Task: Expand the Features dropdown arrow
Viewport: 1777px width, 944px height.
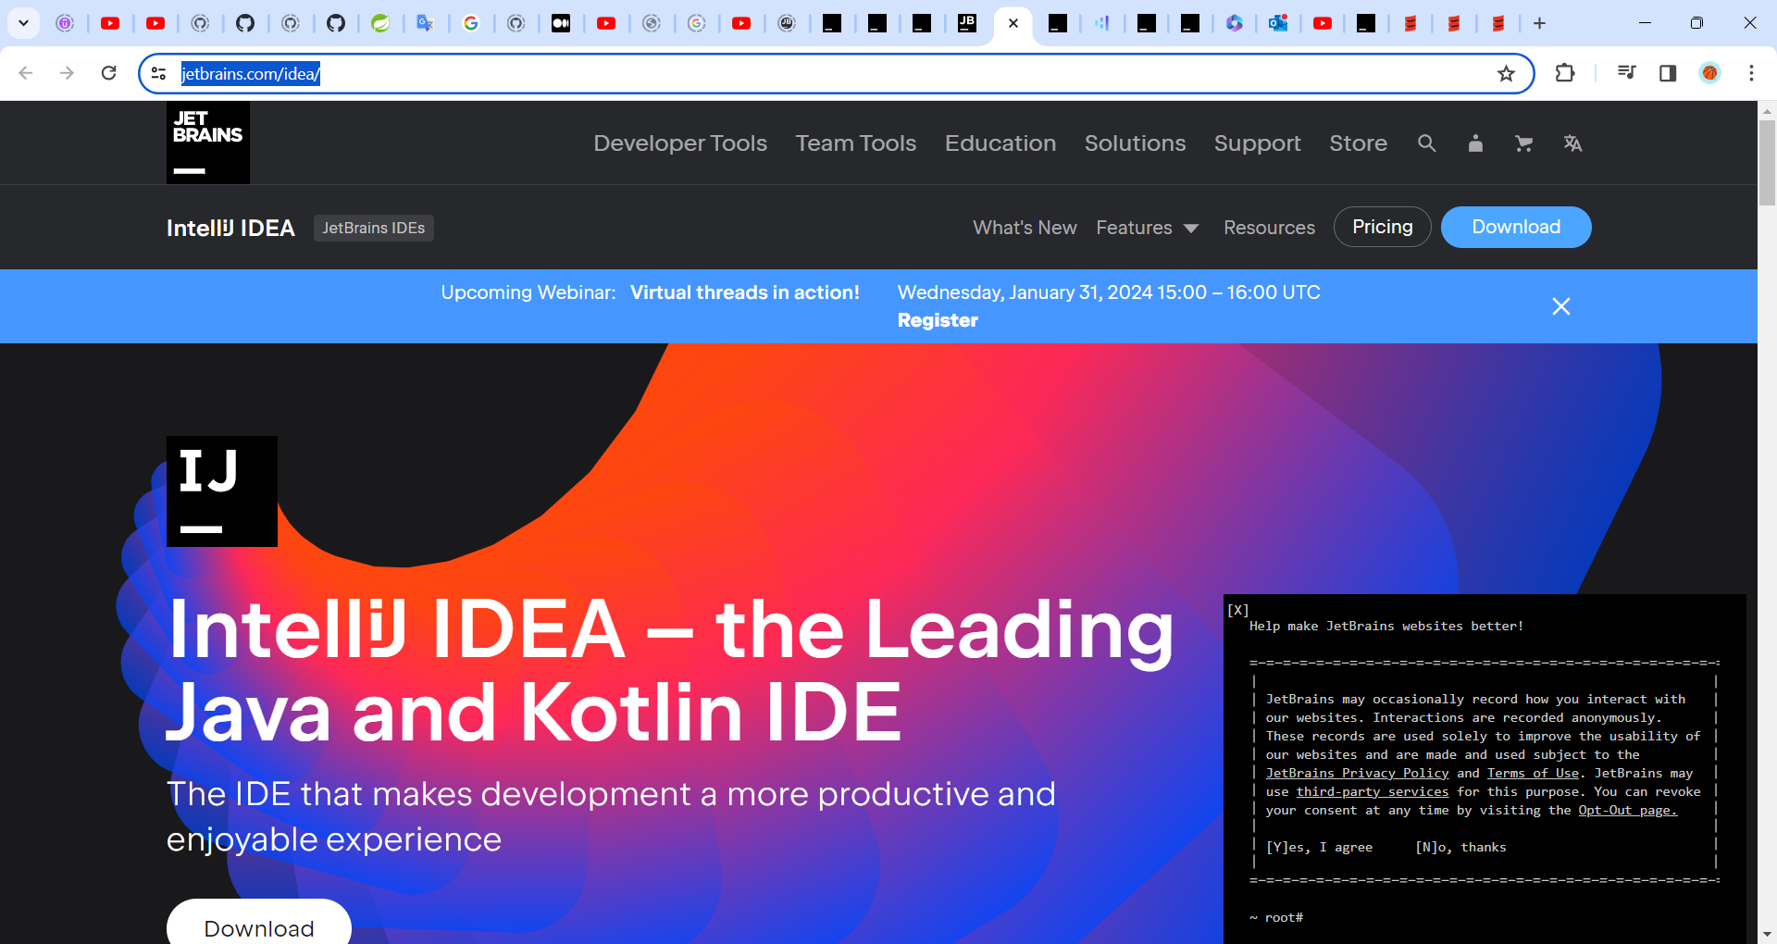Action: click(1191, 229)
